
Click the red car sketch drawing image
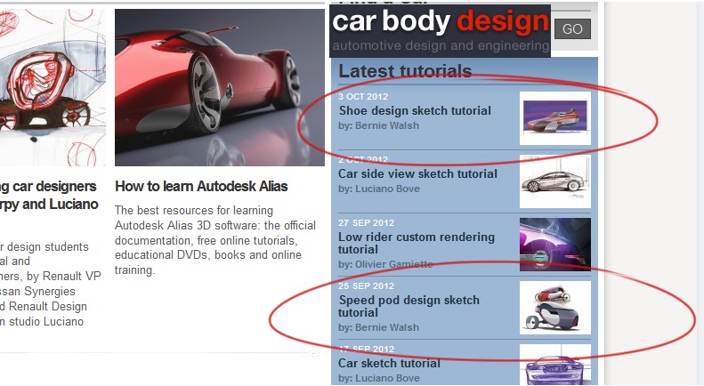(x=53, y=87)
